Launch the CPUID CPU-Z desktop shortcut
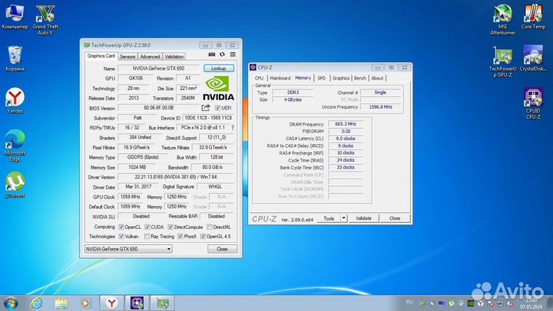Viewport: 553px width, 311px height. pyautogui.click(x=533, y=103)
